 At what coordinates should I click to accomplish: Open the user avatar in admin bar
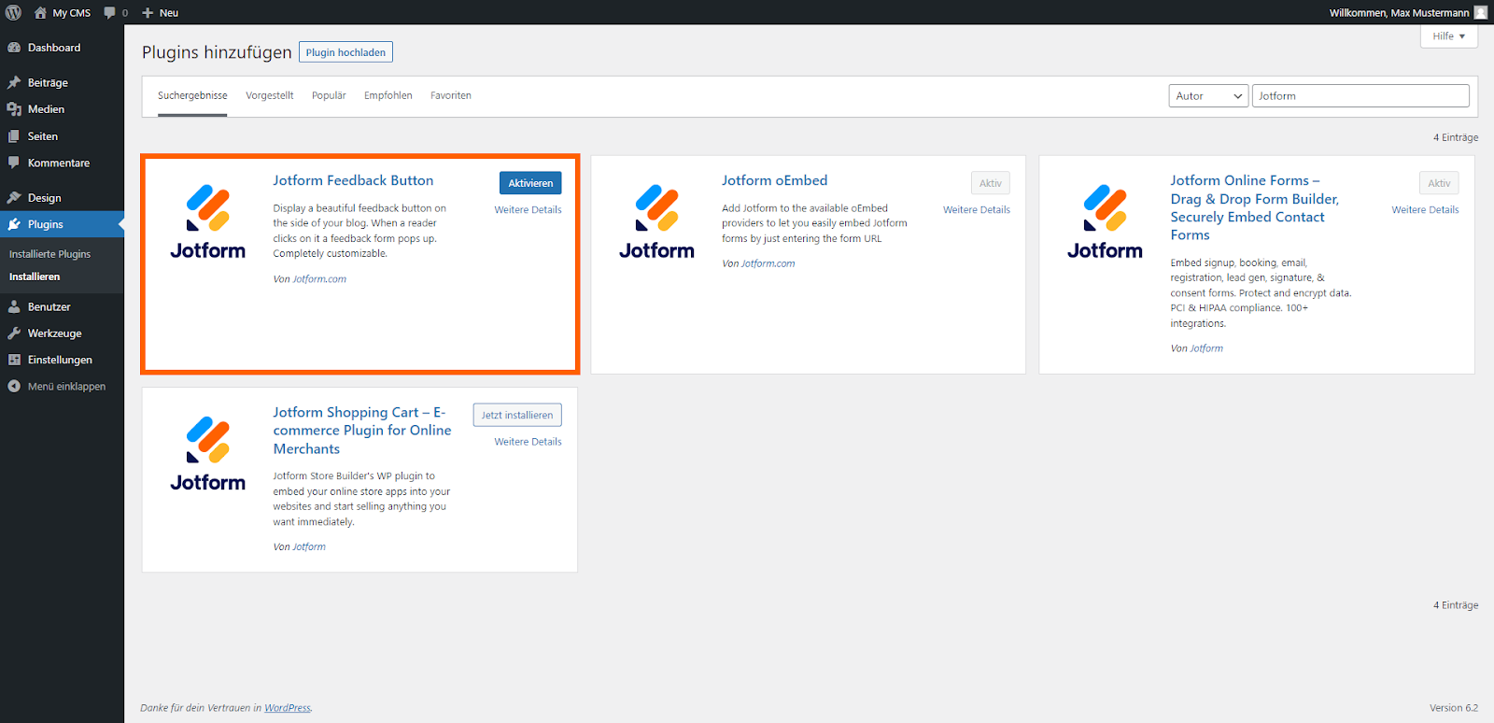(x=1480, y=12)
